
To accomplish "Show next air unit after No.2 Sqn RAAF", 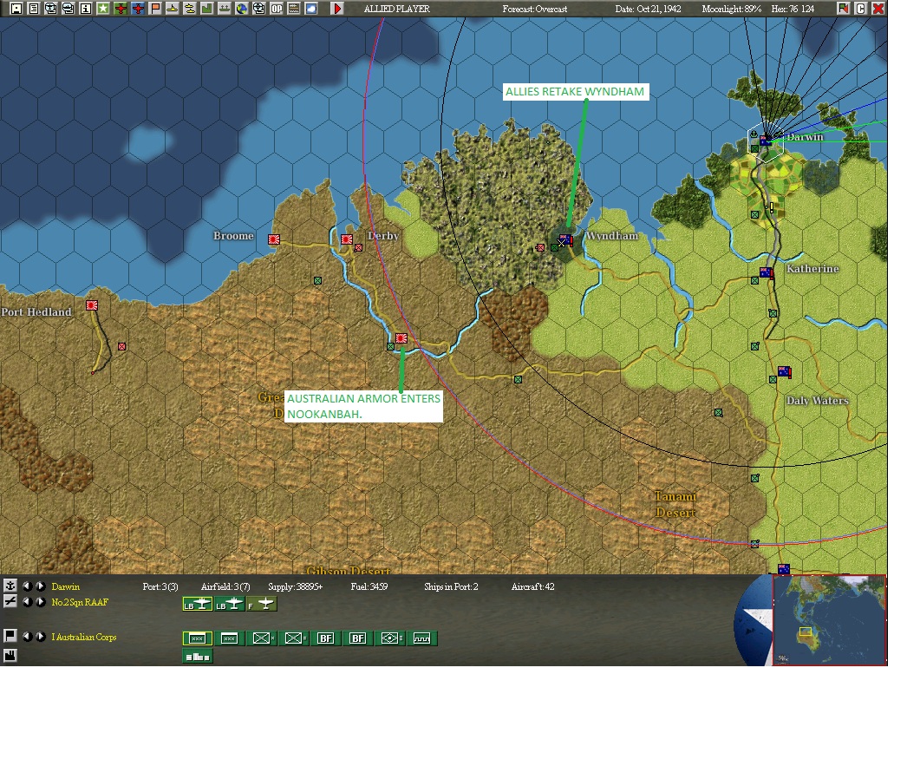I will [x=40, y=602].
